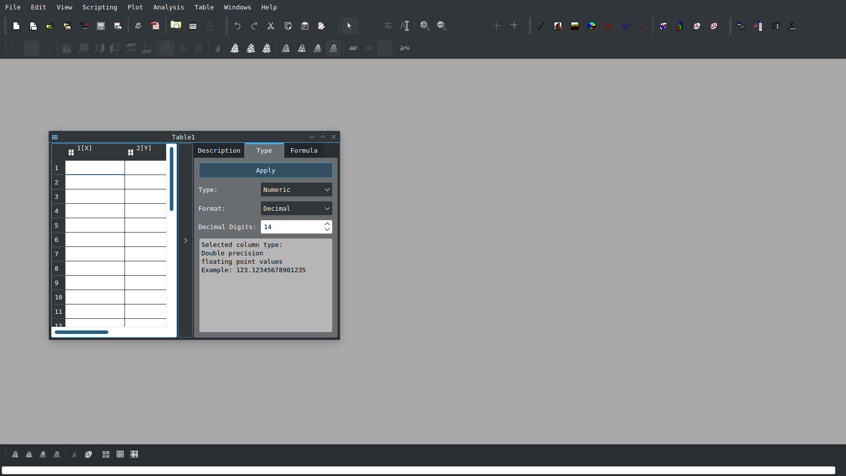Select the vertical bars plot tool
Viewport: 846px width, 476px height.
[557, 26]
